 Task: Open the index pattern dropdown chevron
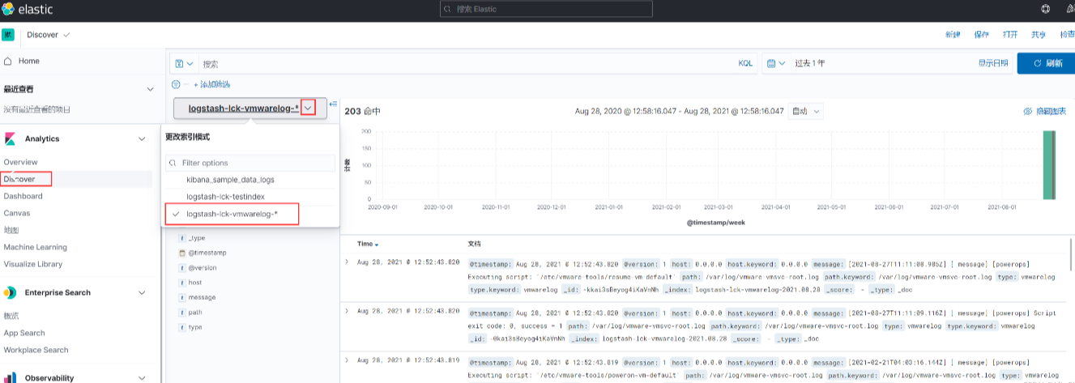click(308, 108)
